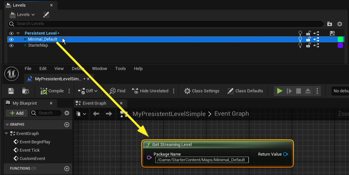Open Class Defaults
Viewport: 349px width, 175px height.
coord(245,91)
